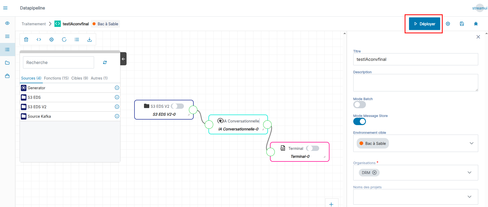Screen dimensions: 488x207
Task: Switch to the Fonctions (15) tab
Action: point(56,78)
